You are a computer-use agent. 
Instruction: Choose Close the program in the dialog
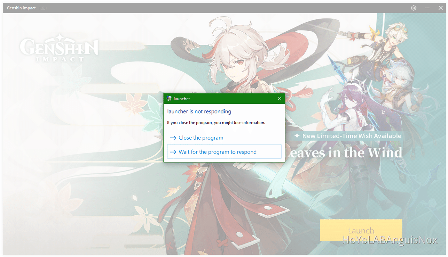coord(201,138)
